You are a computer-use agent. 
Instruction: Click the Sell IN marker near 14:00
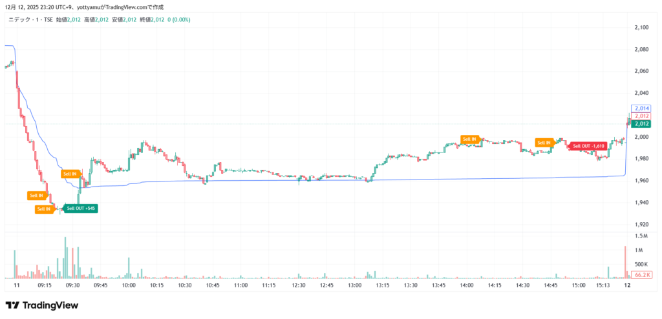point(469,139)
